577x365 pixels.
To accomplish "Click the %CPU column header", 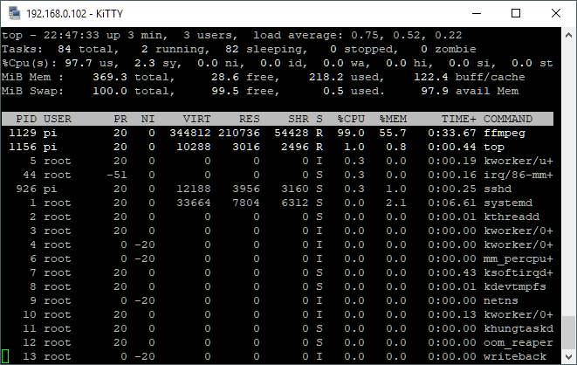I will 351,119.
